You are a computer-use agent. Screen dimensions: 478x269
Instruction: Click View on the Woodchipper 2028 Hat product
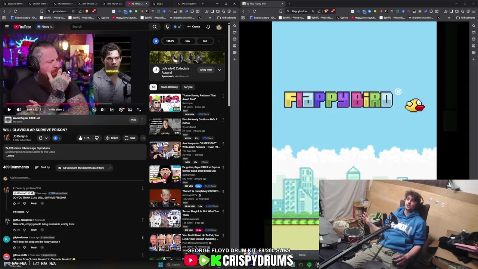[133, 120]
